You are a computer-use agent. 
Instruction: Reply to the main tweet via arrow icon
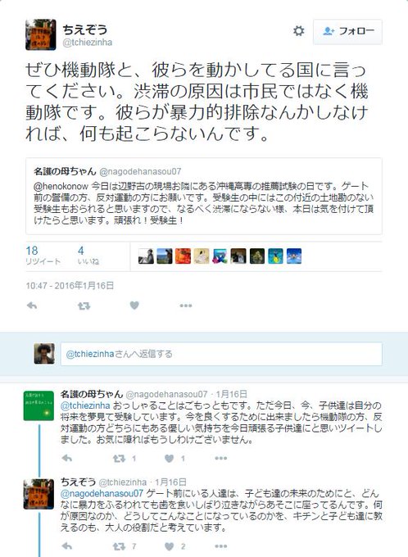(32, 306)
